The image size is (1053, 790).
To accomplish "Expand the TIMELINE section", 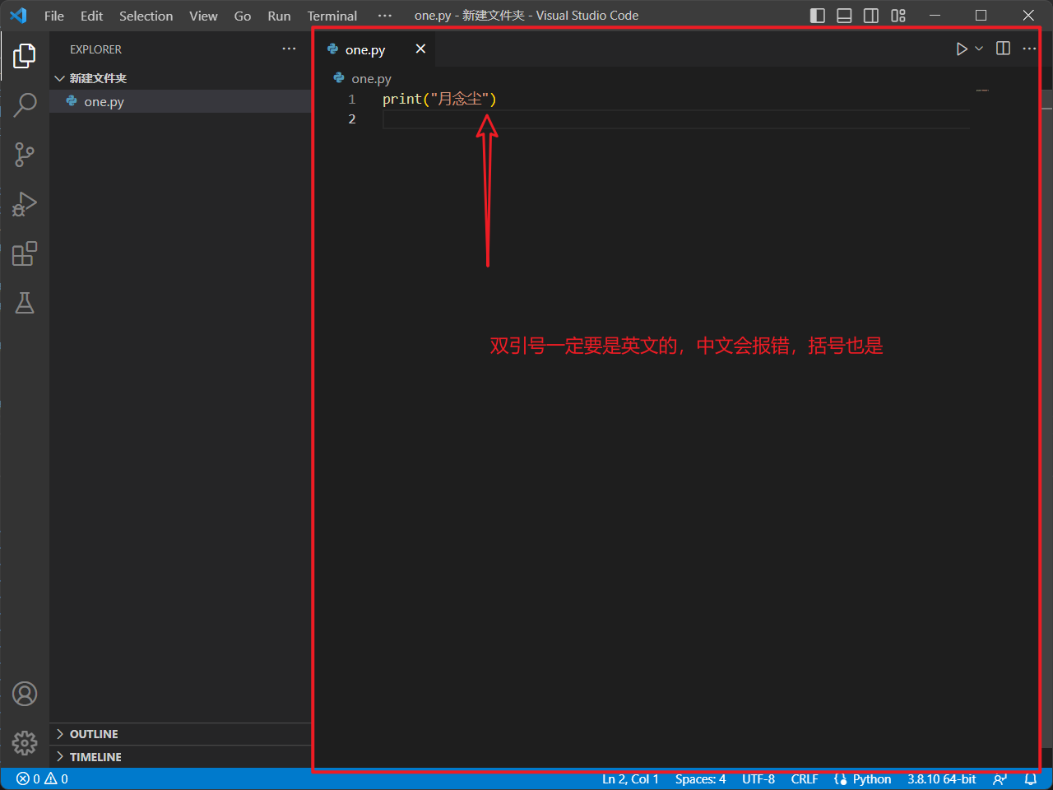I will pos(95,757).
